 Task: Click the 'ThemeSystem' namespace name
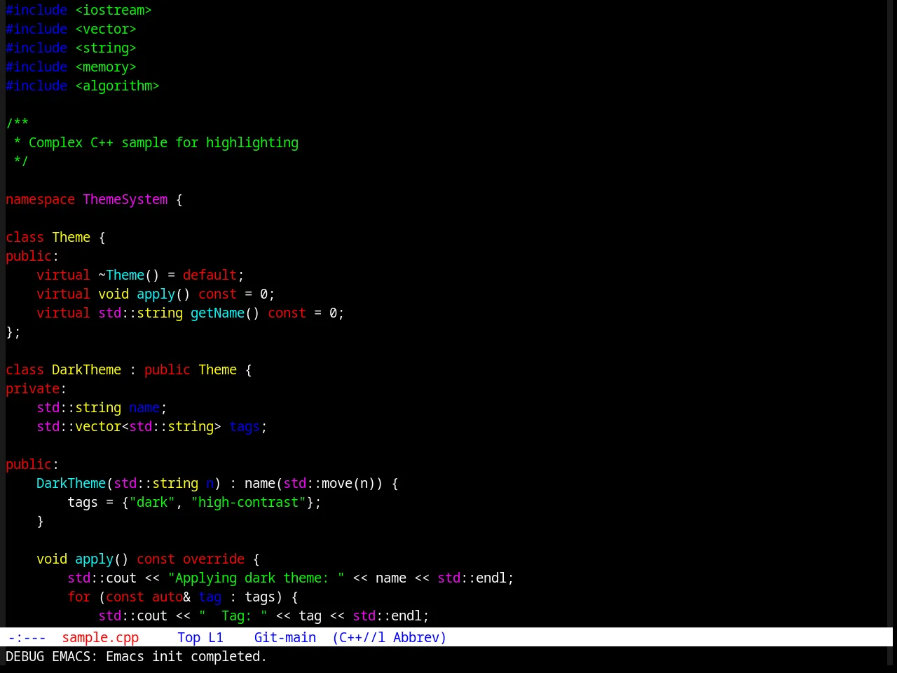coord(125,199)
